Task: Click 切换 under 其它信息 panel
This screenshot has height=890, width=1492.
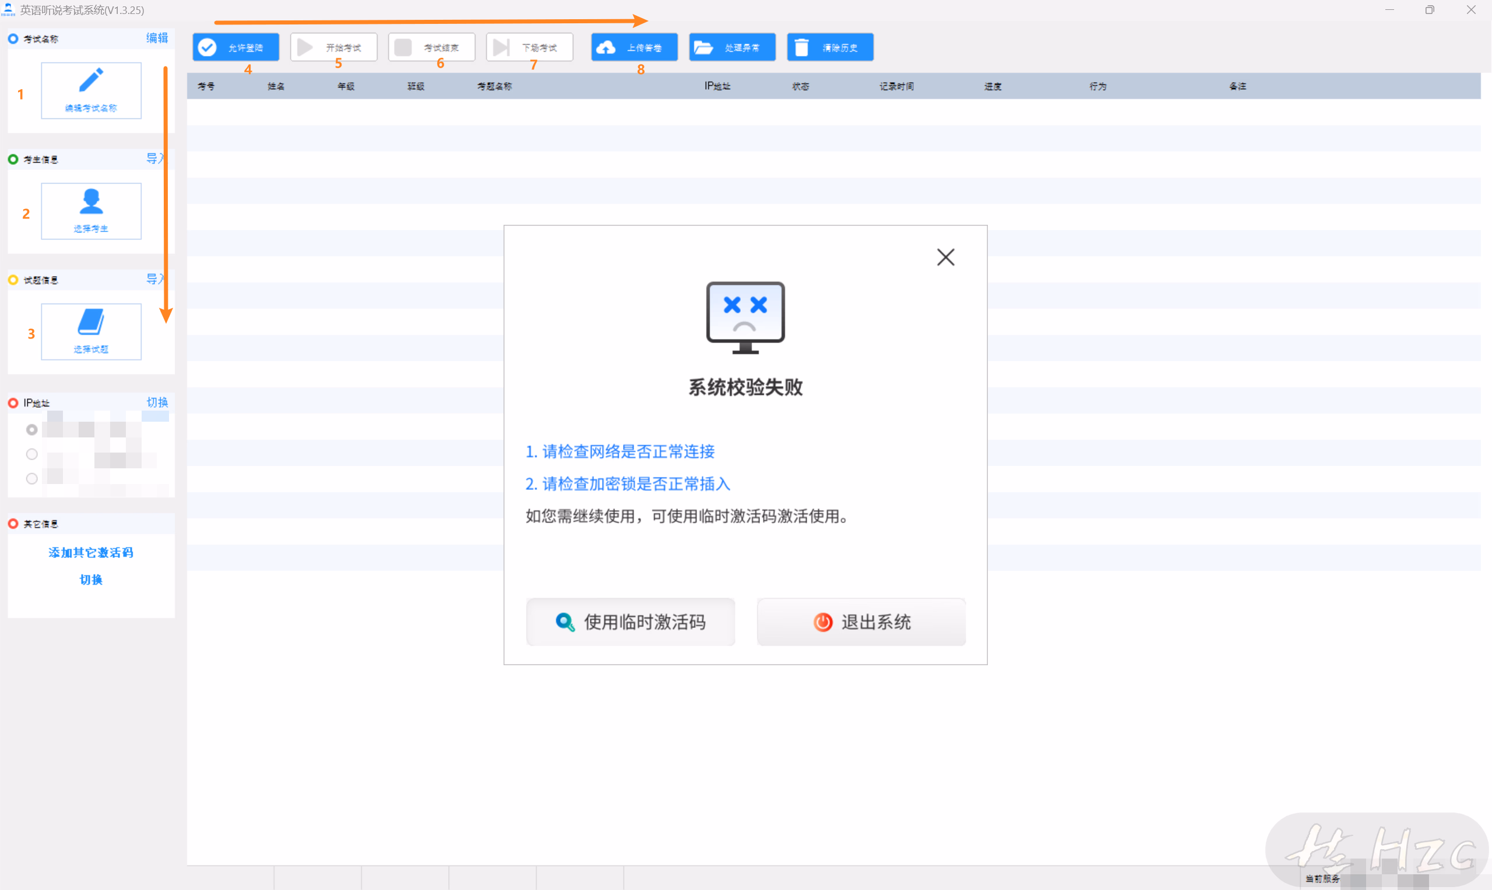Action: tap(91, 580)
